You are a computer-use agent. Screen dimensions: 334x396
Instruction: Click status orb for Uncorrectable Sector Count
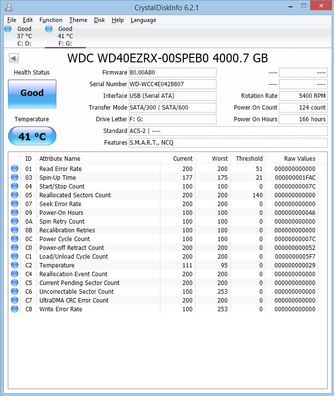15,291
